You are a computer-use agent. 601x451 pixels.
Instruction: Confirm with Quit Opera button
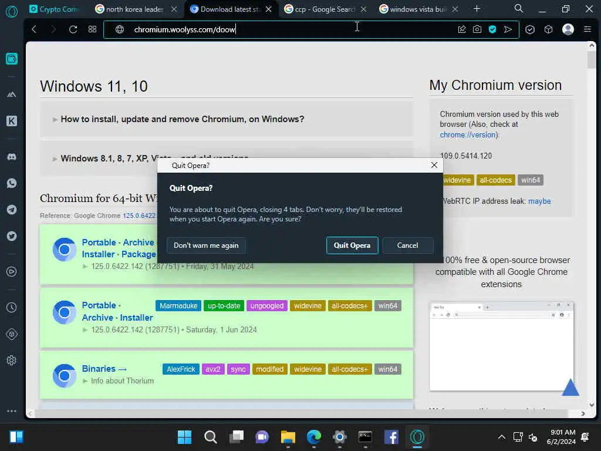pyautogui.click(x=352, y=245)
